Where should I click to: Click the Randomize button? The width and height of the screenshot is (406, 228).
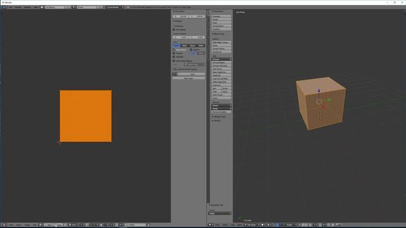pos(221,52)
